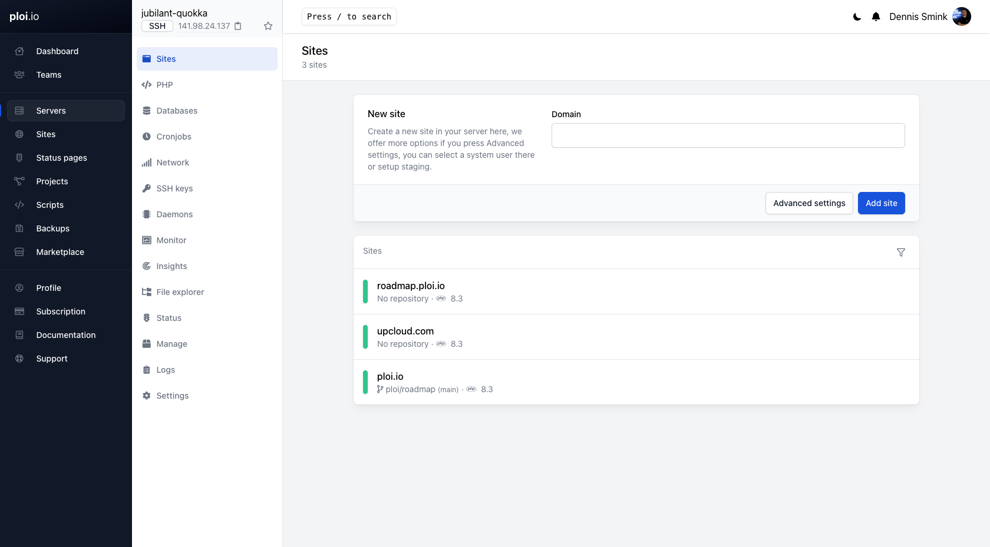Toggle favorite star for jubilant-quokka server

pyautogui.click(x=268, y=26)
